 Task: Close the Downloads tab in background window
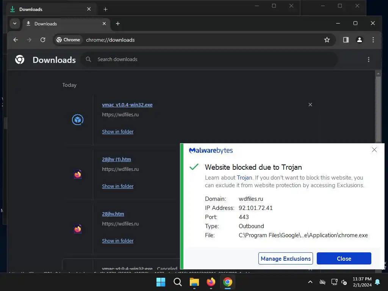[x=89, y=9]
